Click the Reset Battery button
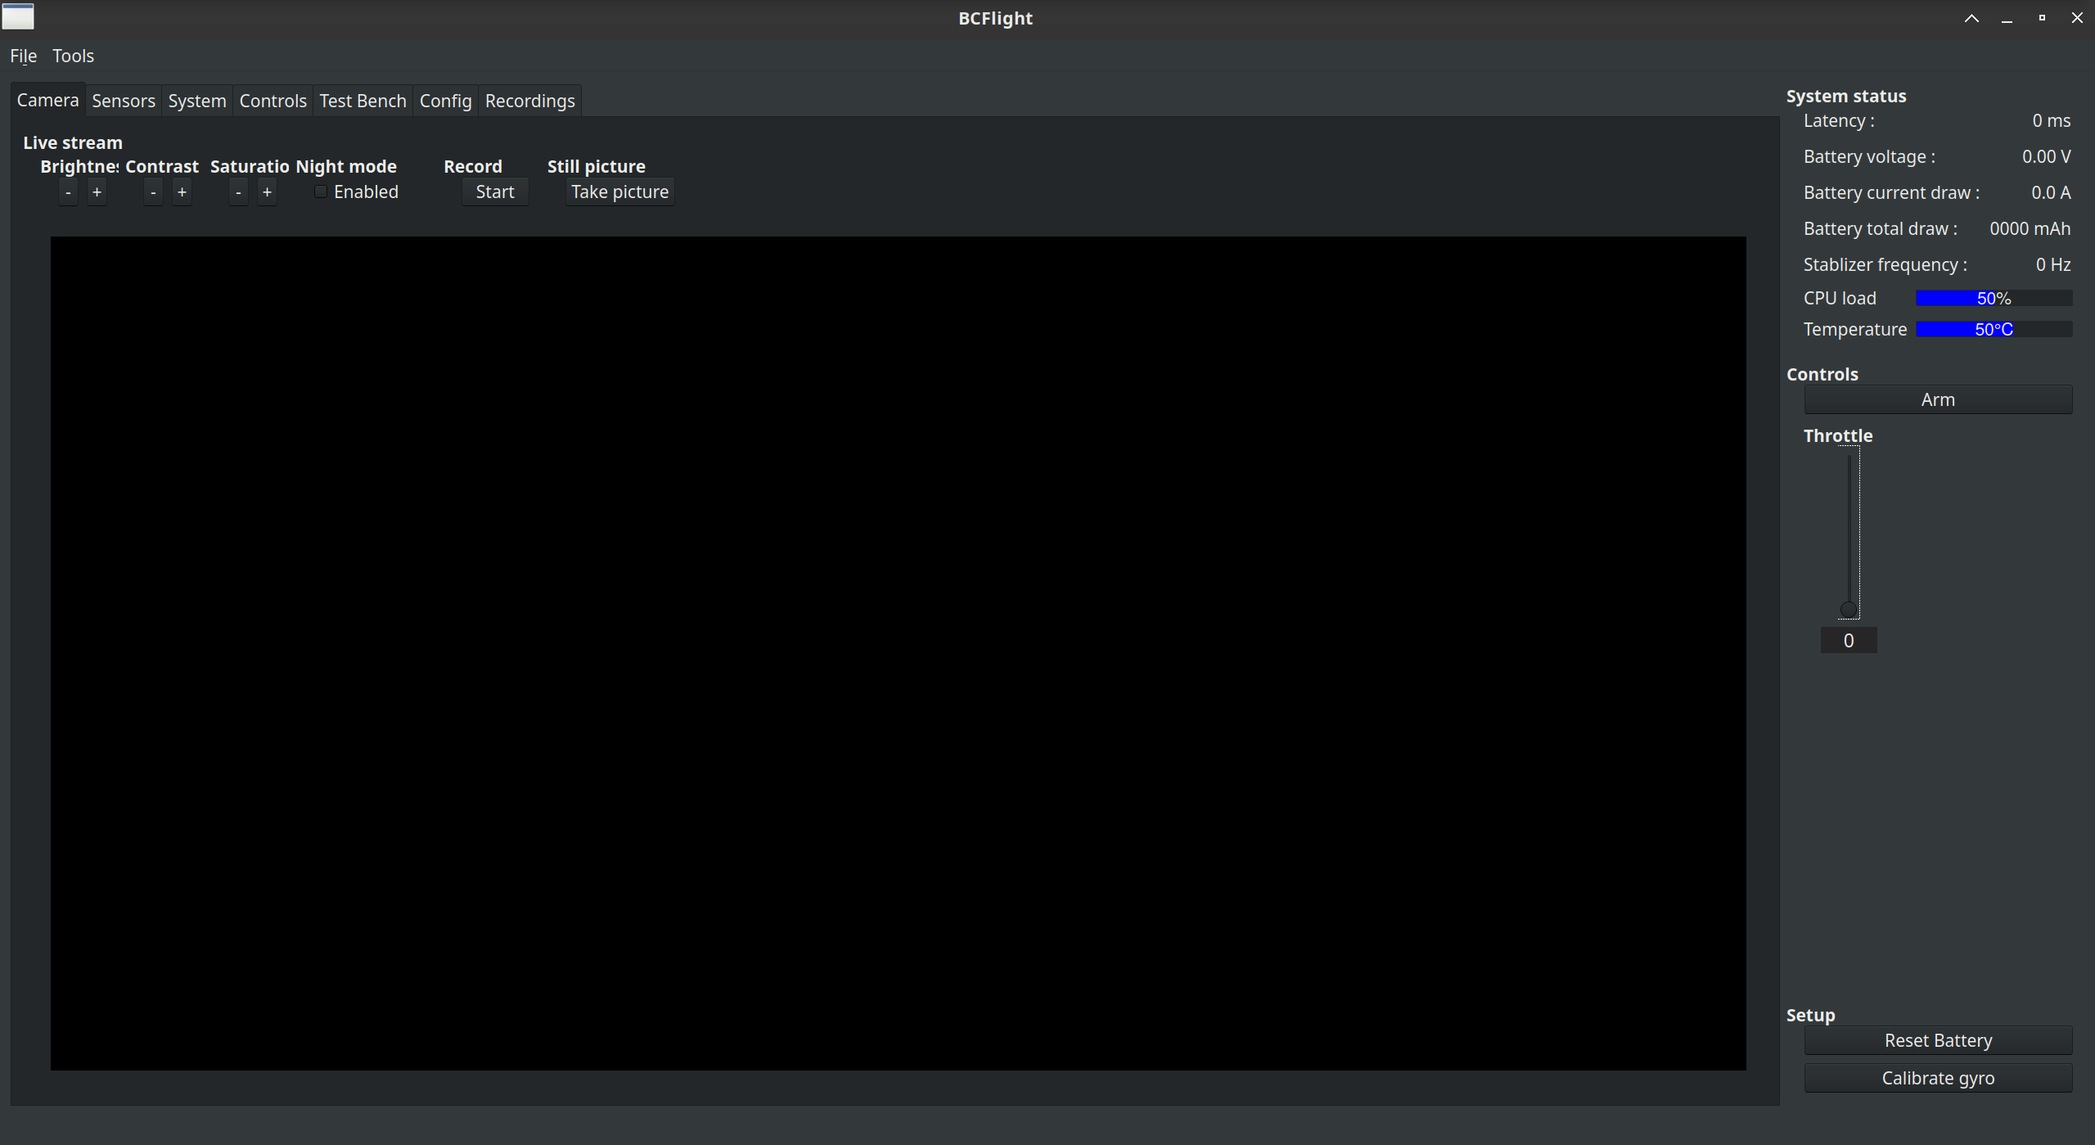The image size is (2095, 1145). pyautogui.click(x=1937, y=1039)
